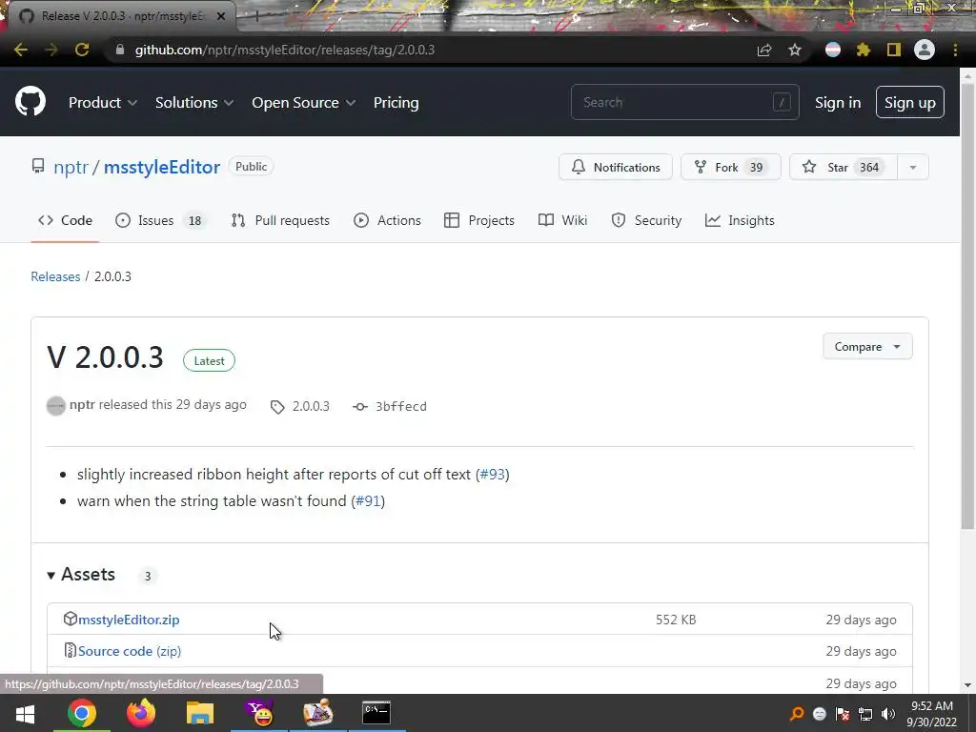Click the Sign up button
The height and width of the screenshot is (732, 976).
click(x=910, y=103)
